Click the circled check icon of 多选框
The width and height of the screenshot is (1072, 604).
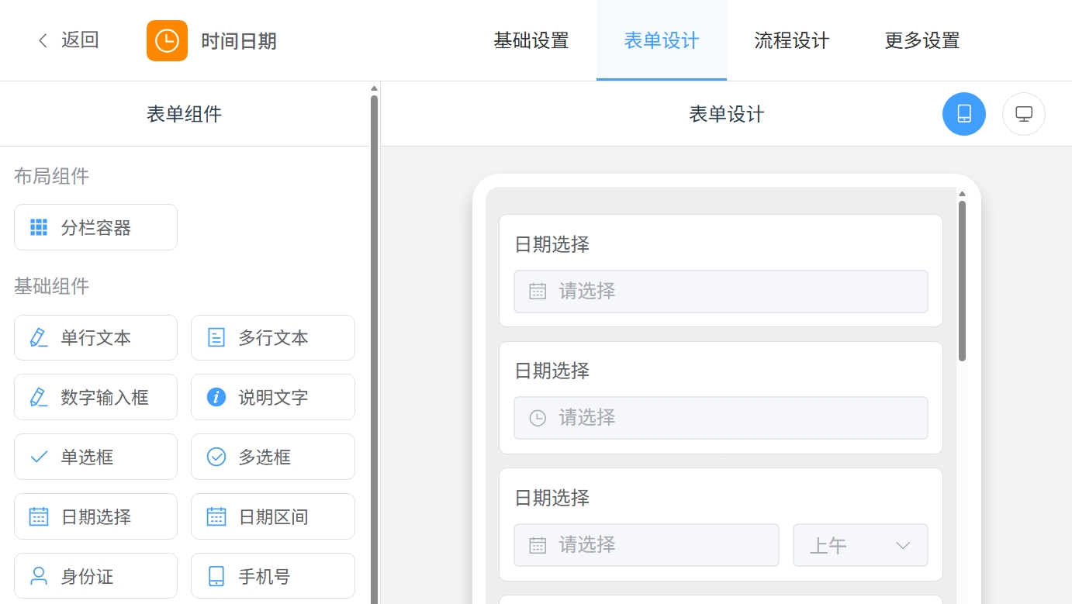216,457
